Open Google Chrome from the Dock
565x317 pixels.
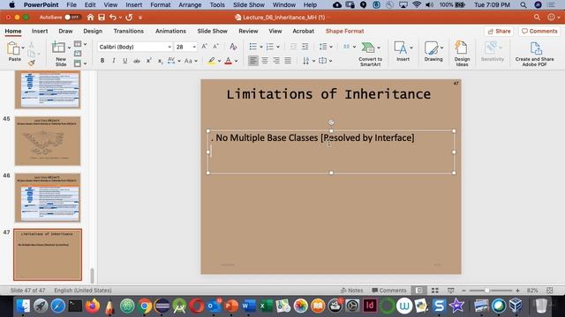pos(145,306)
